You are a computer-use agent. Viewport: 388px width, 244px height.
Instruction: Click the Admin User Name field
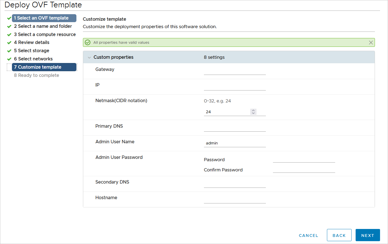click(x=235, y=143)
